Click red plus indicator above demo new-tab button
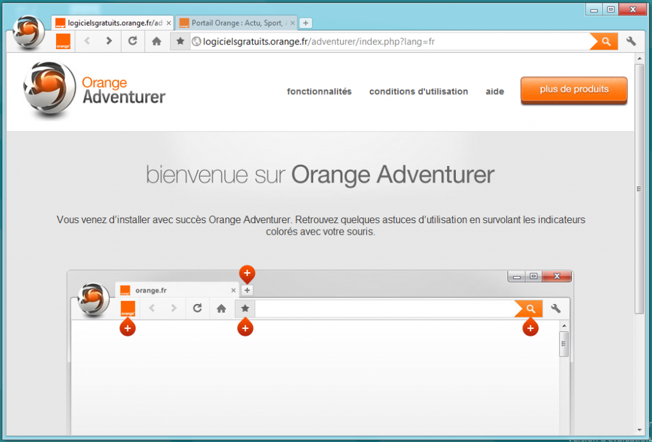Image resolution: width=652 pixels, height=442 pixels. coord(247,273)
